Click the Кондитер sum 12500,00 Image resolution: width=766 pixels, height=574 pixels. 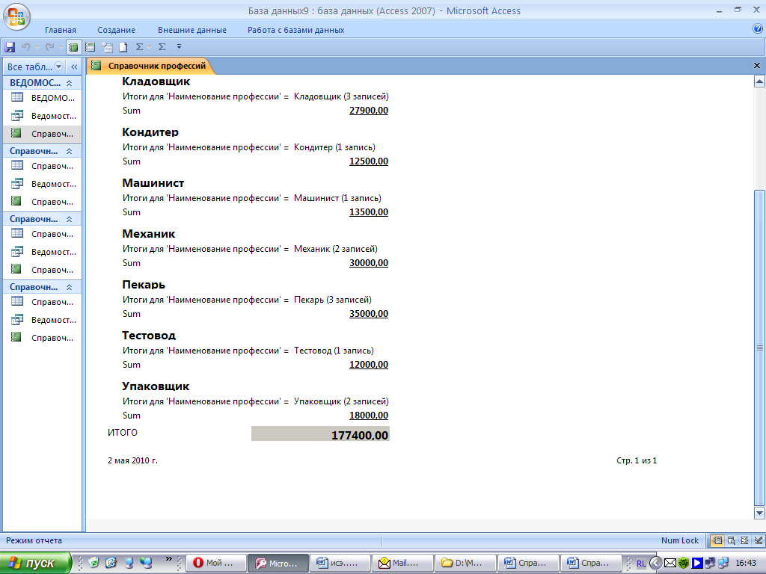click(369, 161)
